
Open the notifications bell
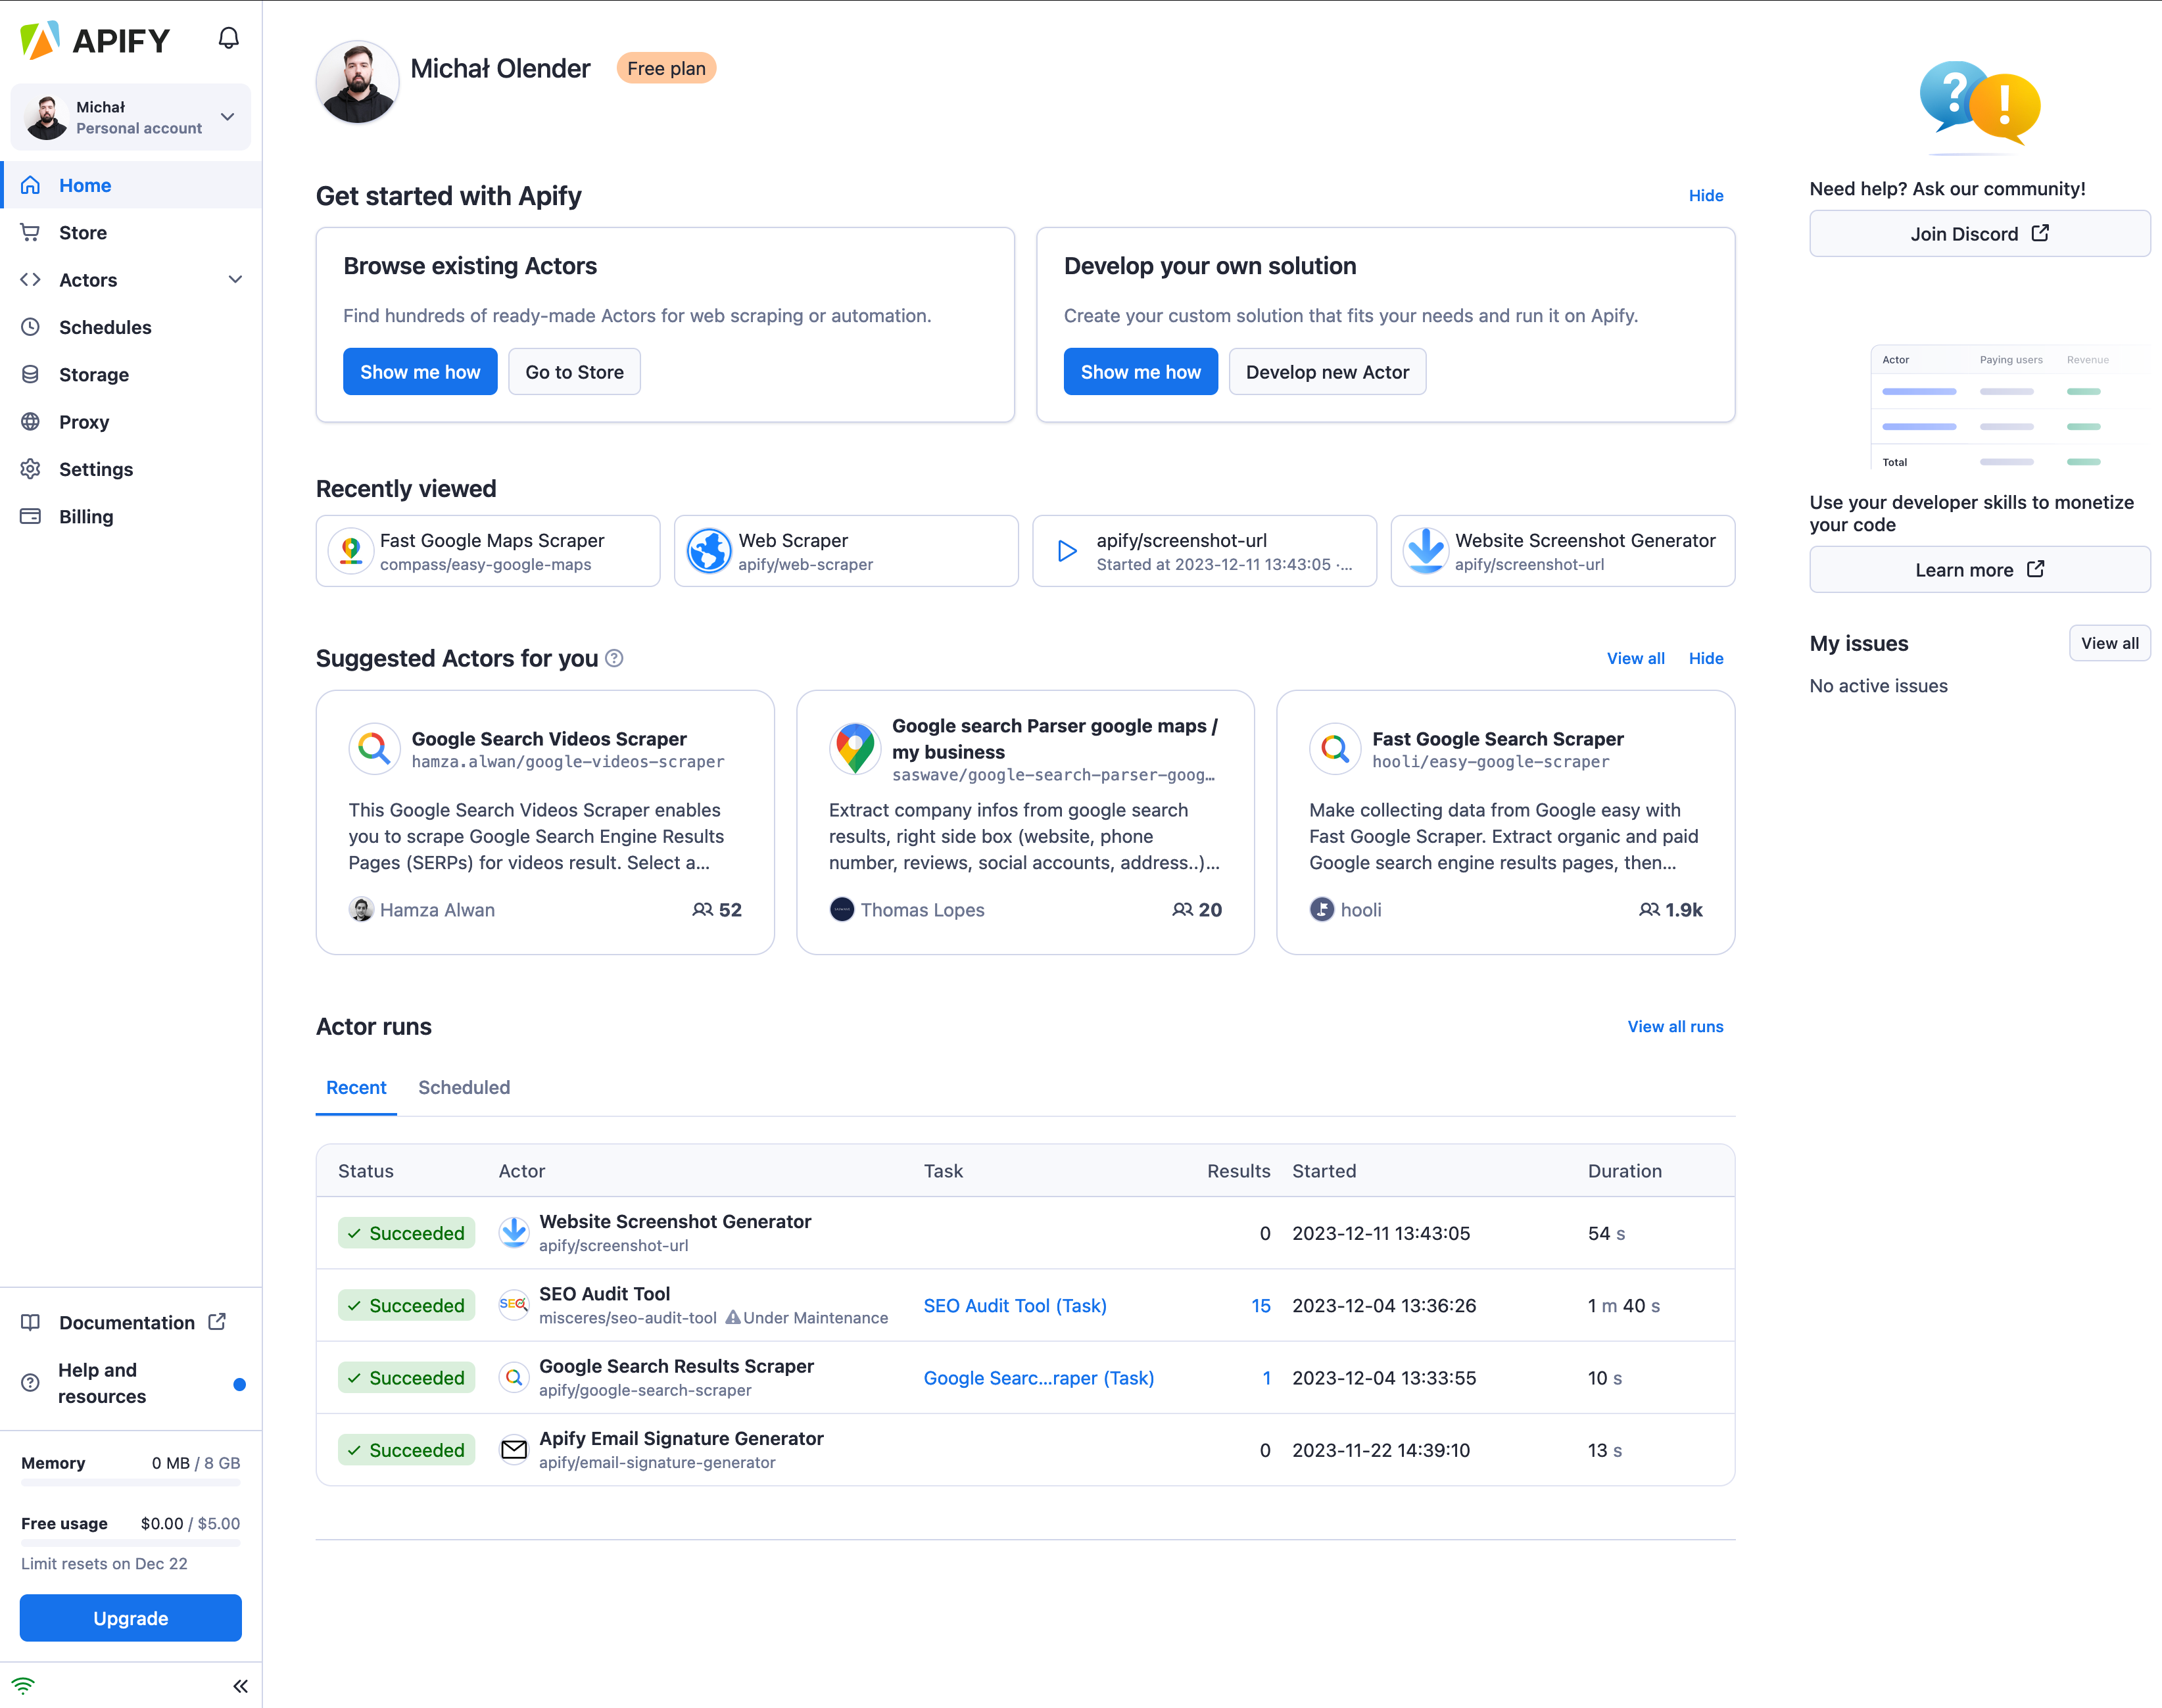tap(228, 37)
